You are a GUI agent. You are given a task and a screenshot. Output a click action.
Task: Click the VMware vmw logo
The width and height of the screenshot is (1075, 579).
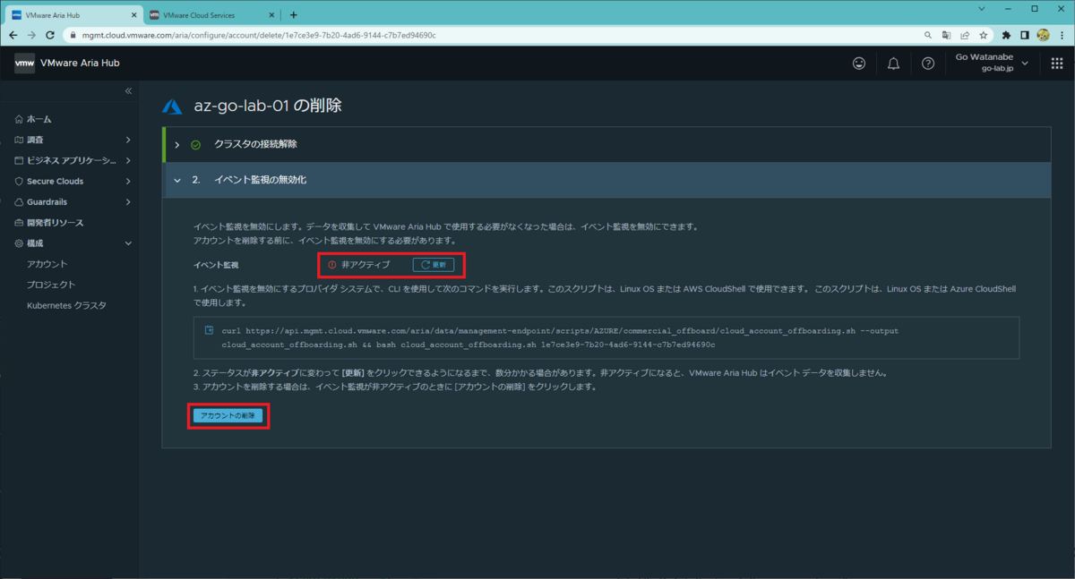pyautogui.click(x=24, y=63)
